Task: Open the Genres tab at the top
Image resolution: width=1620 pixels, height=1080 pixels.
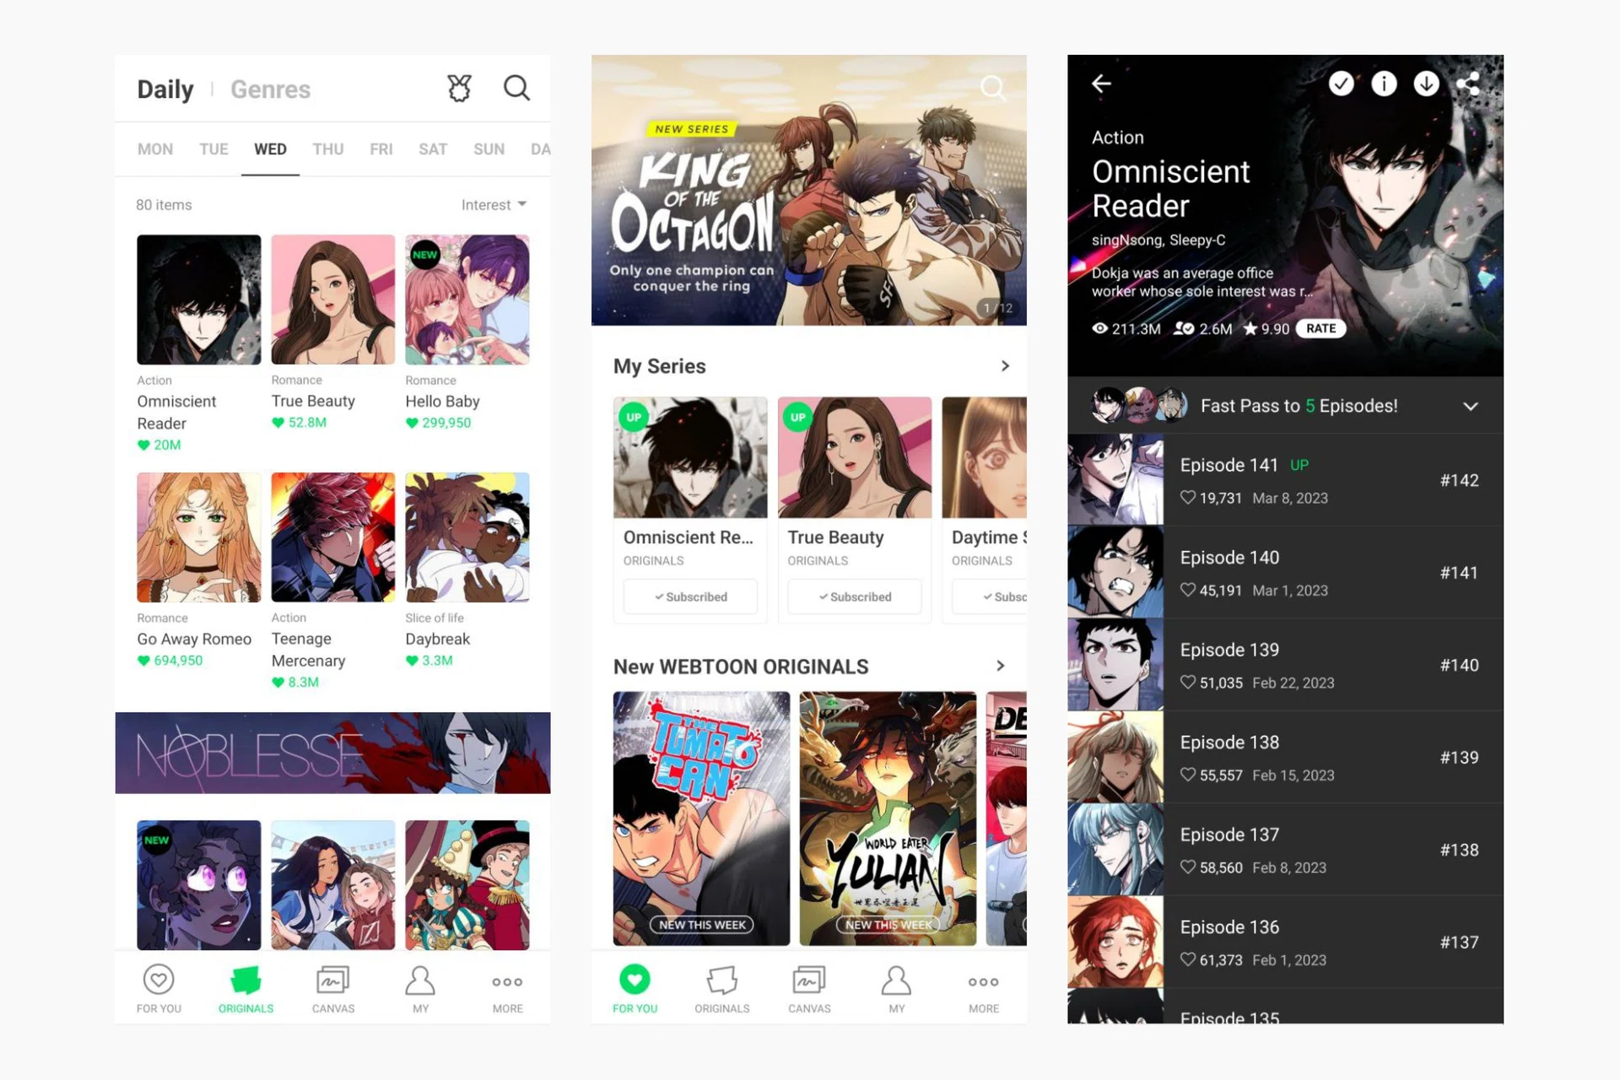Action: click(270, 89)
